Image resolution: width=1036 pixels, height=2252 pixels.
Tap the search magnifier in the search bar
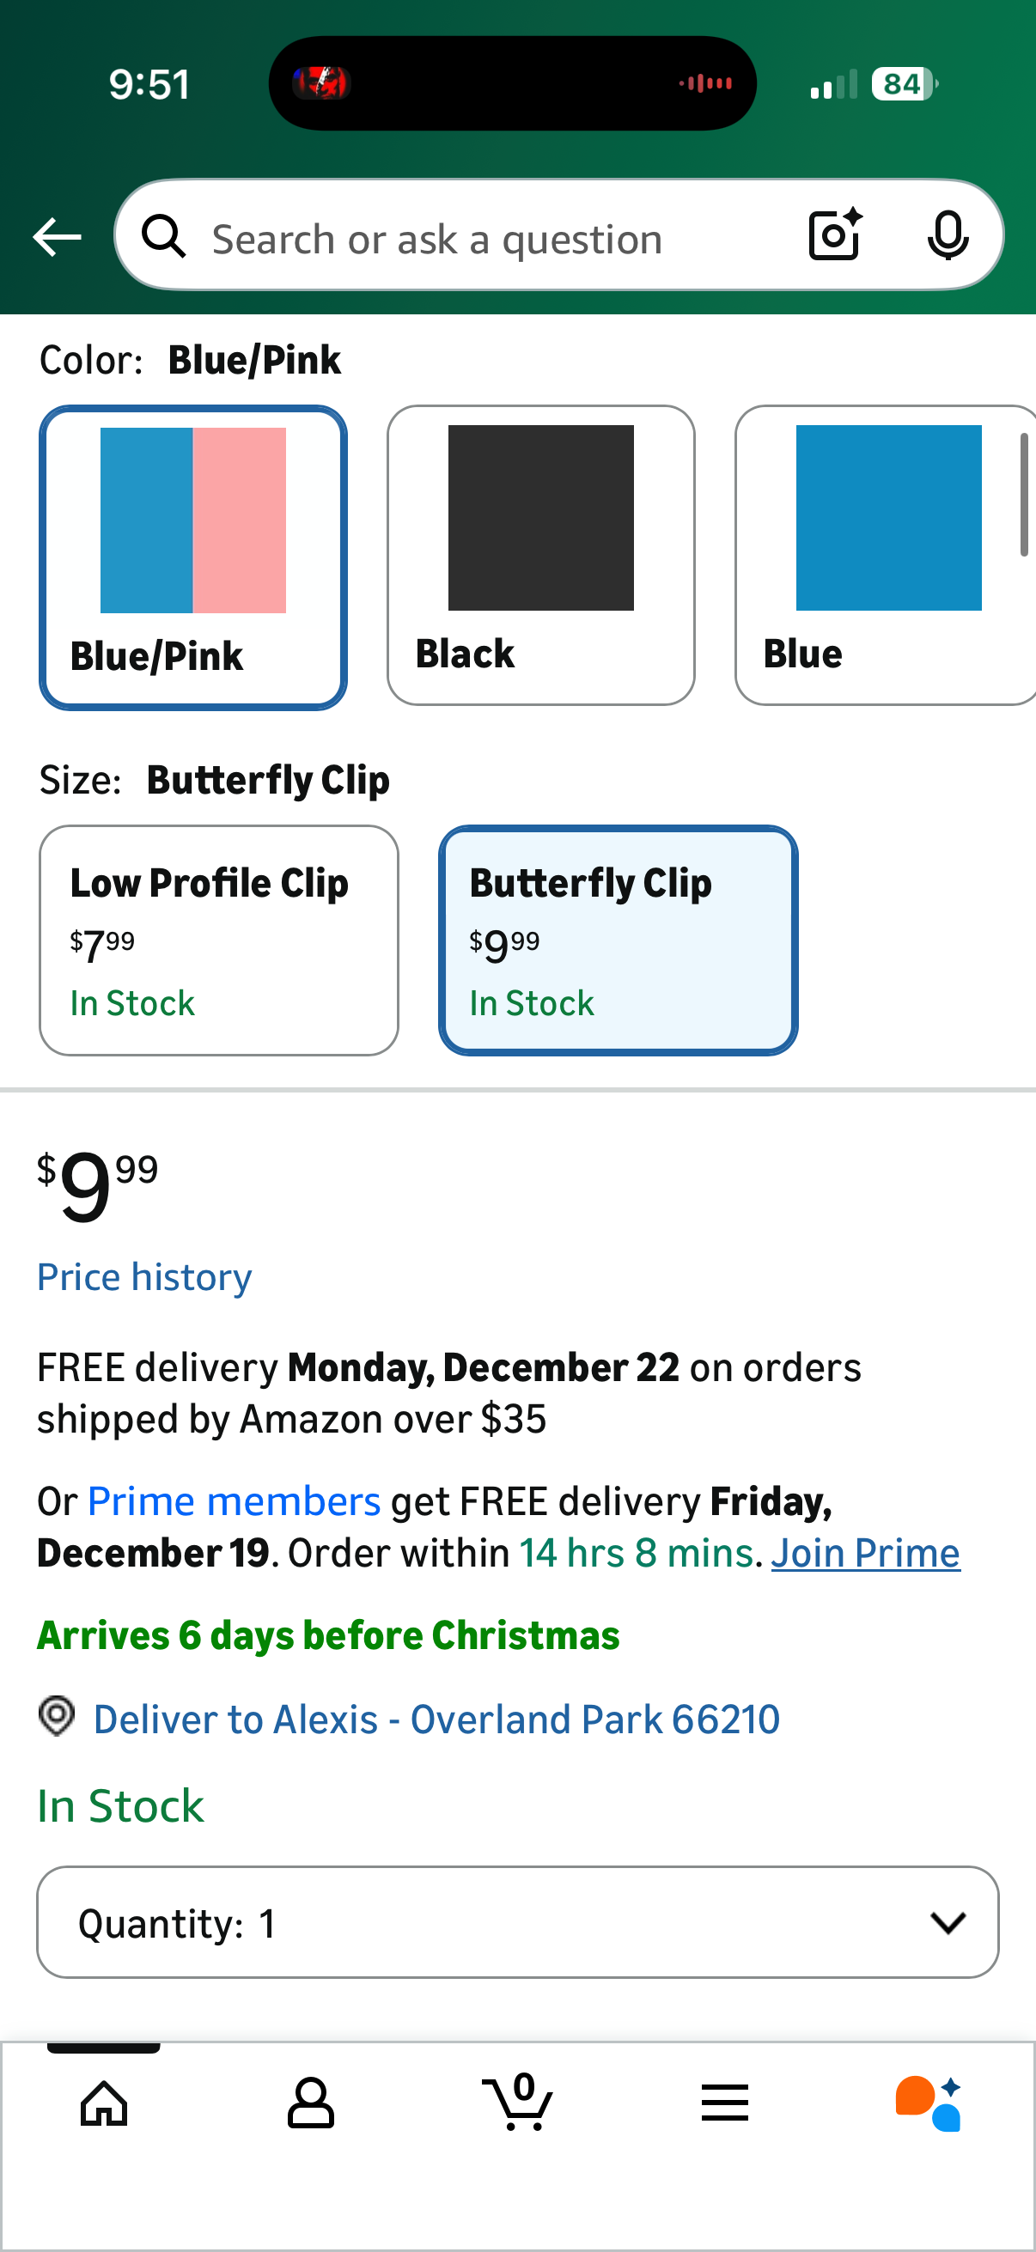tap(163, 236)
